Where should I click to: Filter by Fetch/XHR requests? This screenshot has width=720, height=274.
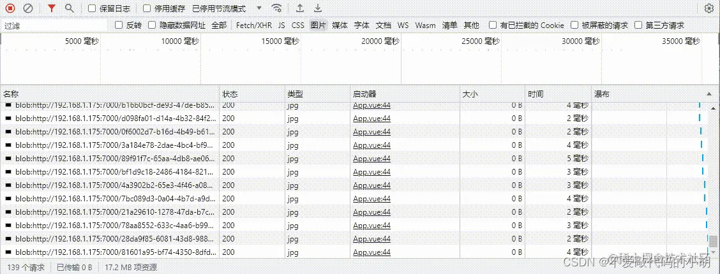(255, 25)
